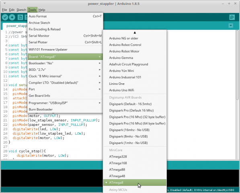Expand Programmer: "USBtinyISP" submenu
The width and height of the screenshot is (240, 193).
[65, 103]
